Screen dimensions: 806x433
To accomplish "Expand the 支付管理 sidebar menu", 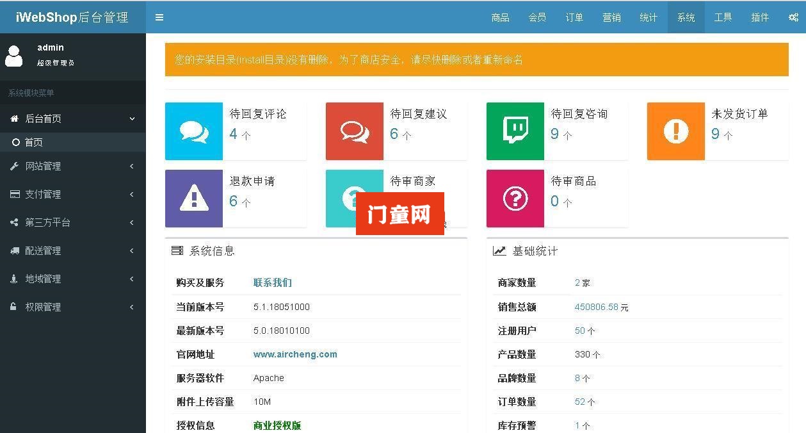I will [72, 195].
